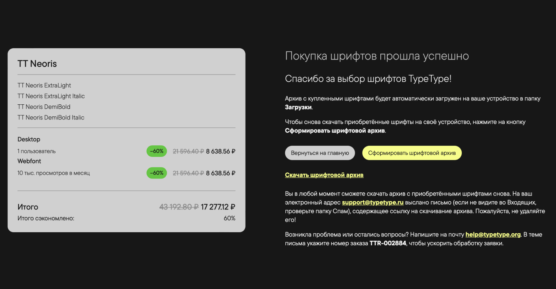Screen dimensions: 556x289
Task: Click the Сформировать шрифтовой архив yellow button
Action: [412, 153]
